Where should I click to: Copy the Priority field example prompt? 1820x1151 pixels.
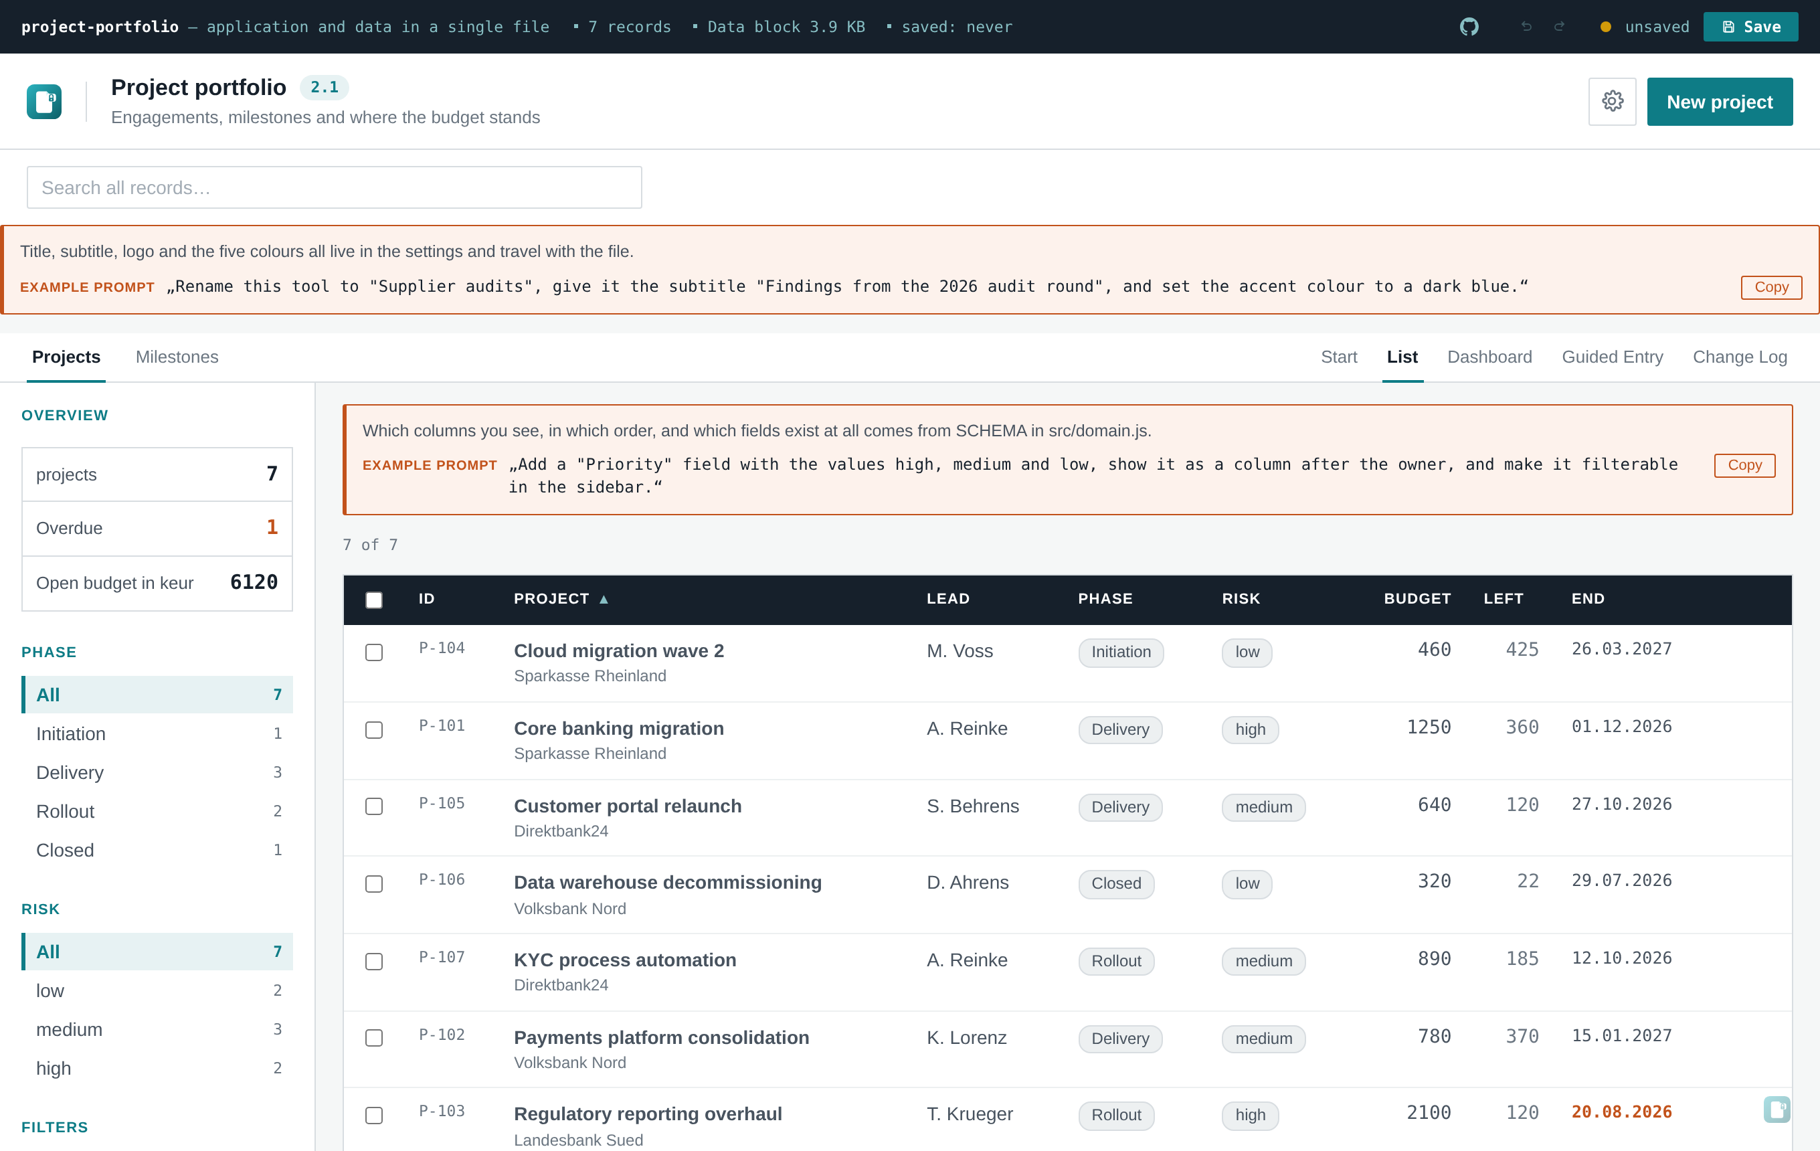coord(1744,466)
